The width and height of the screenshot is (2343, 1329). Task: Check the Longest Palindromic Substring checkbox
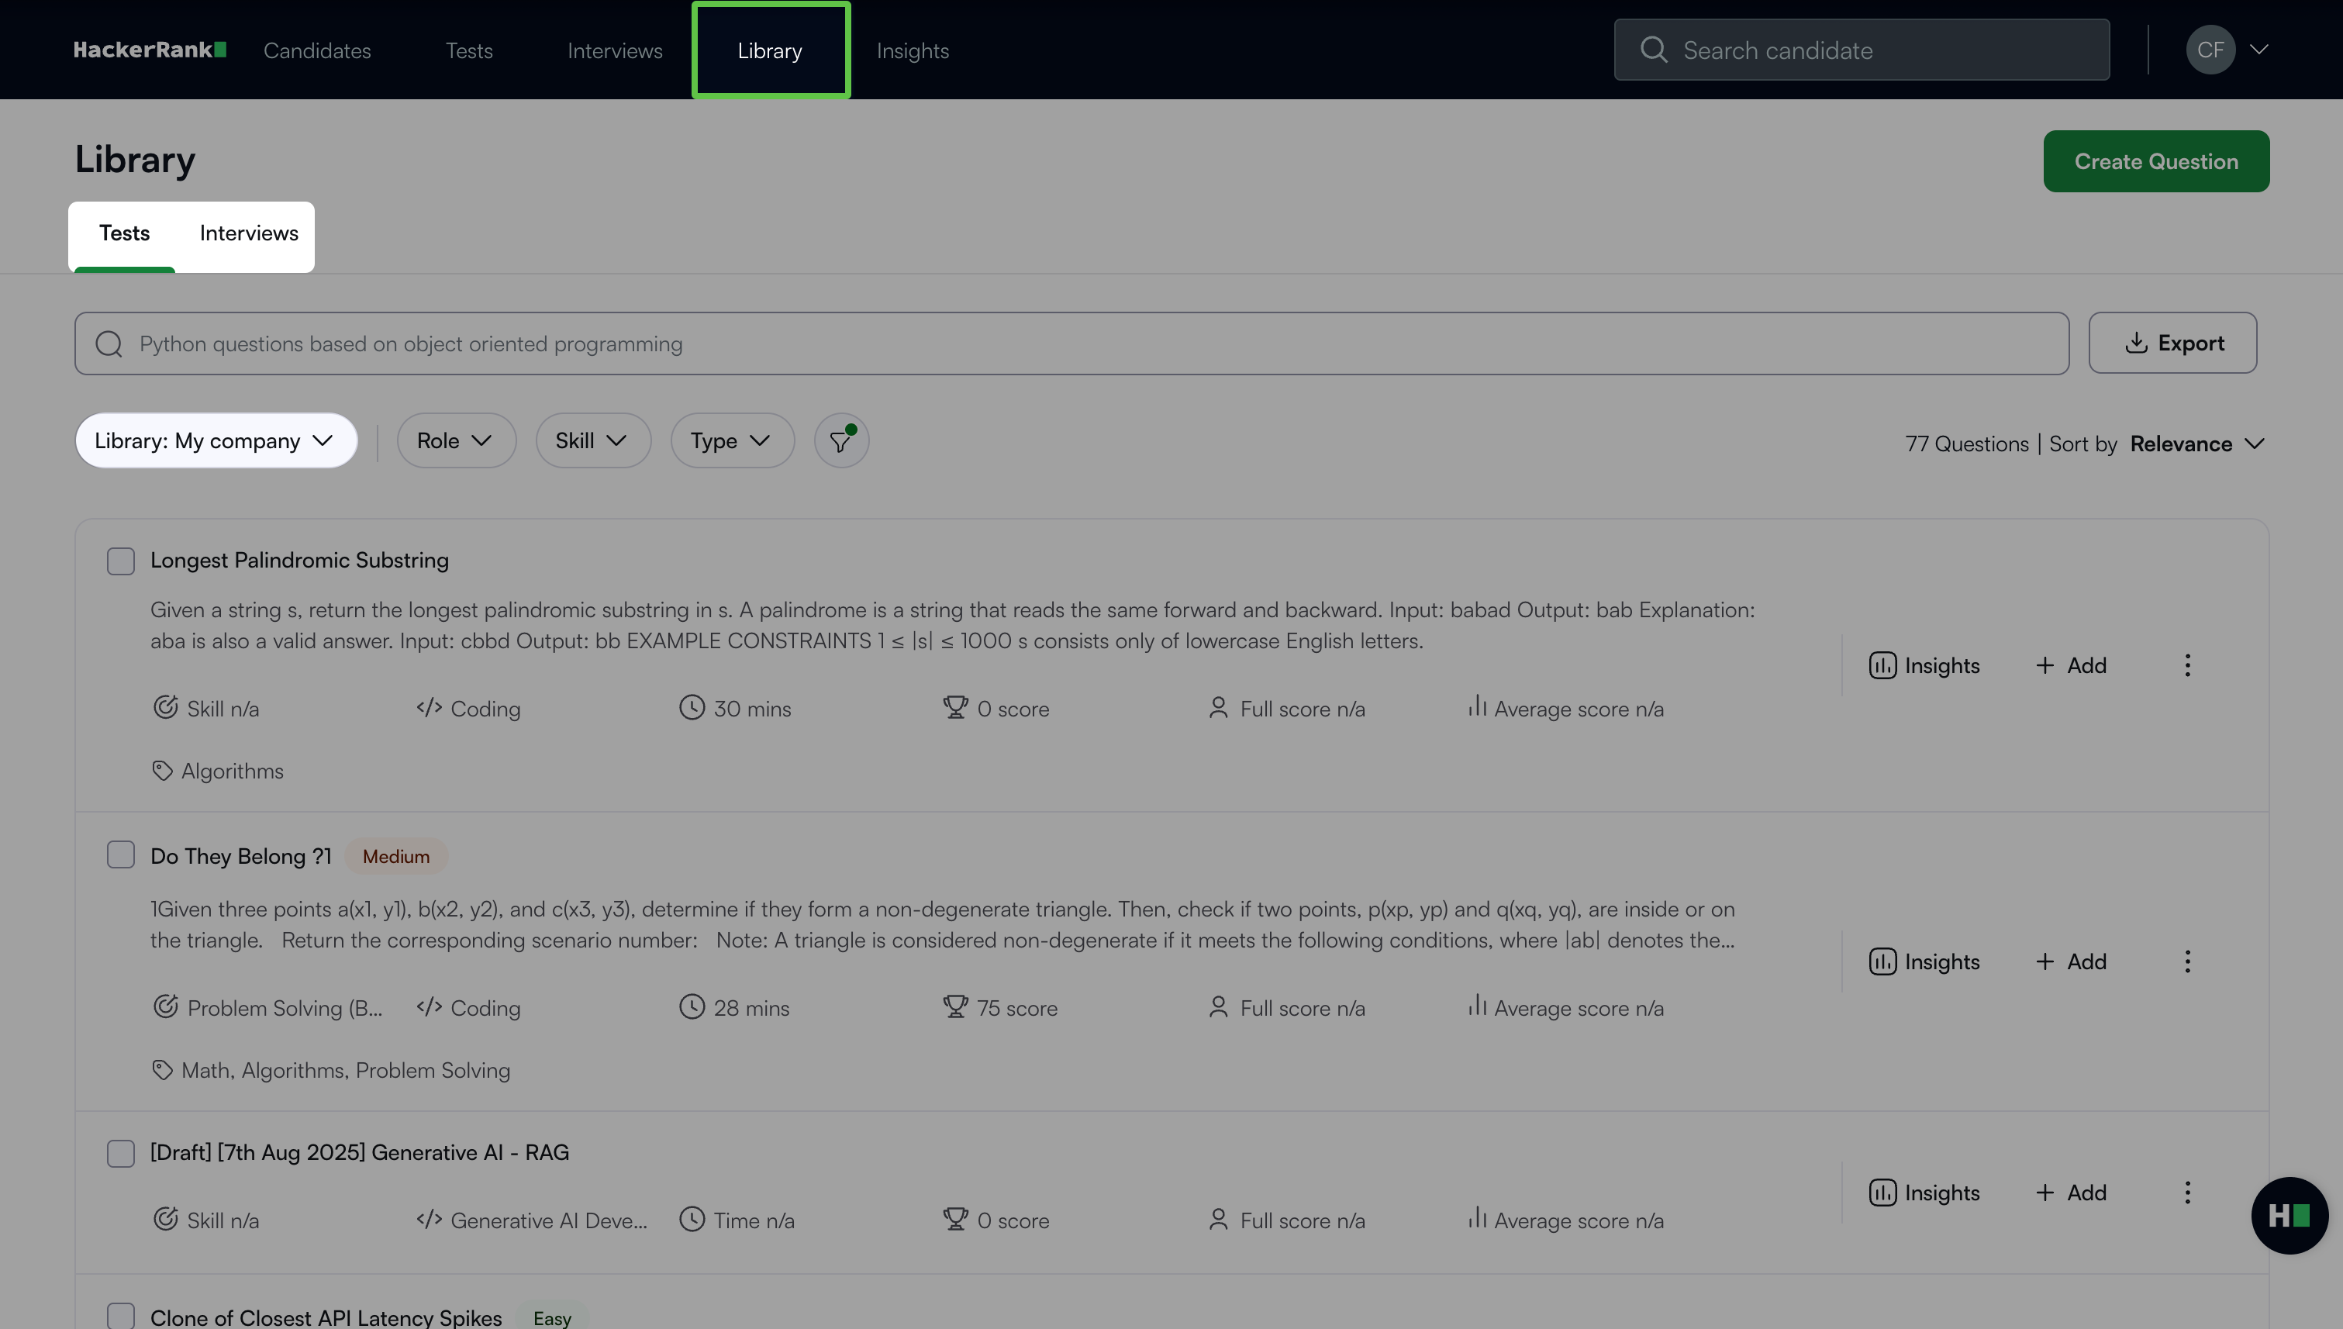(120, 561)
